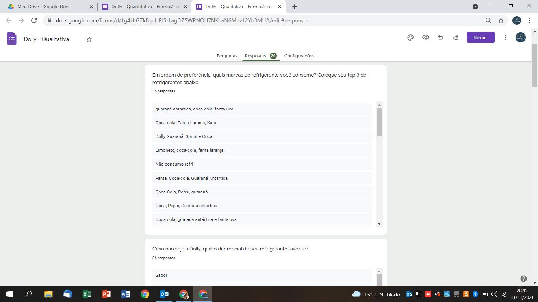Open the Forms more options menu
The height and width of the screenshot is (302, 538).
(505, 37)
